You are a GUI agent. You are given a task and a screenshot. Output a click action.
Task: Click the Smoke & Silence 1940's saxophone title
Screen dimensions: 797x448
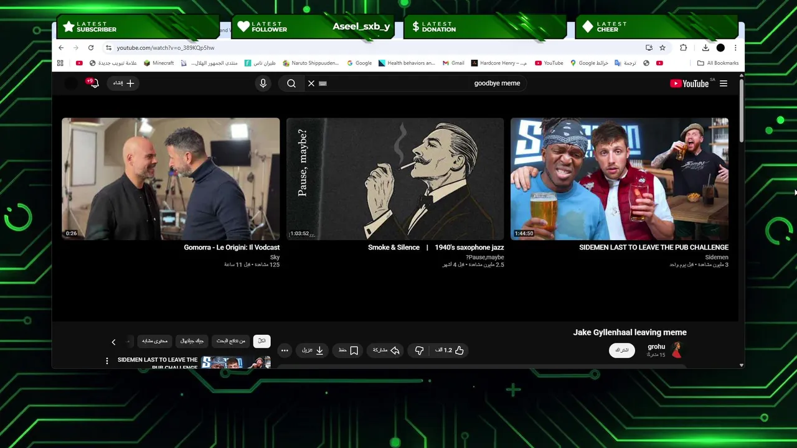tap(436, 247)
